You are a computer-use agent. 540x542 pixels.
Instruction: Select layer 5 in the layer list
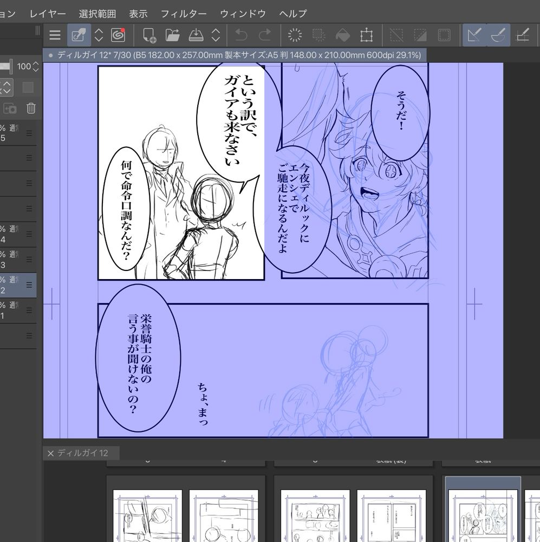coord(18,133)
